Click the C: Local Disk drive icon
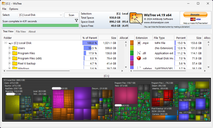This screenshot has height=128, width=213. tap(11, 43)
